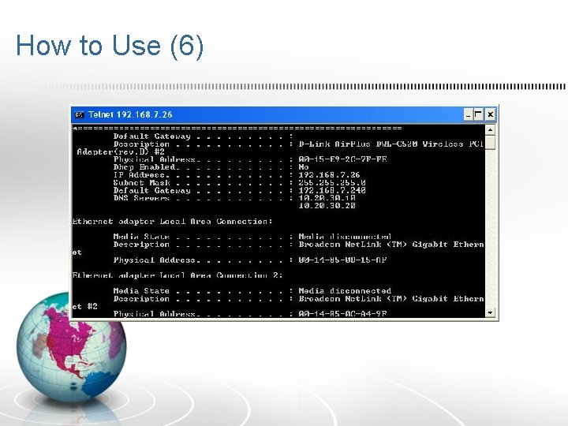Click the DNS server 10.20.30.10
This screenshot has height=426, width=568.
(x=327, y=198)
